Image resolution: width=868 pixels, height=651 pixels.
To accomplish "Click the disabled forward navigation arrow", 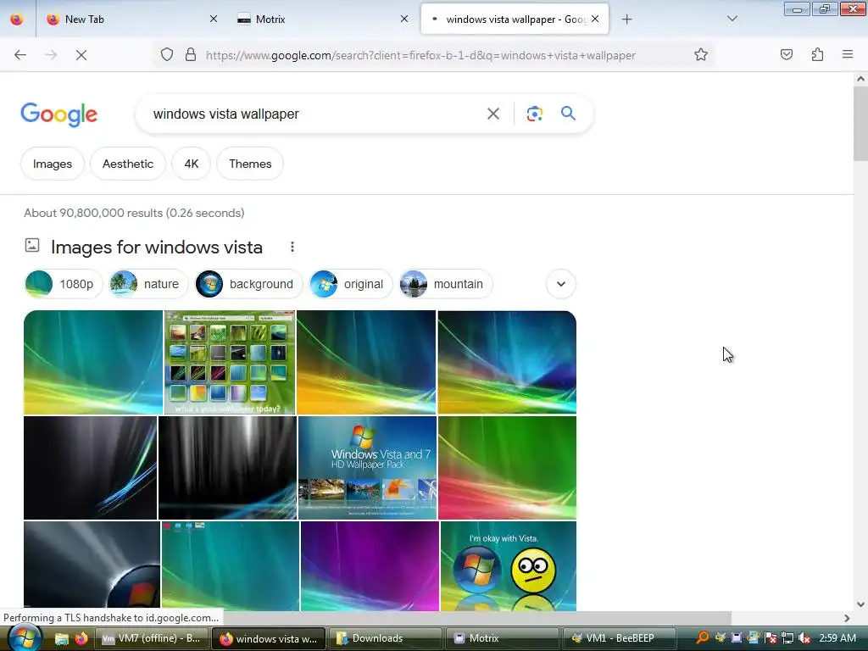I will tap(51, 55).
